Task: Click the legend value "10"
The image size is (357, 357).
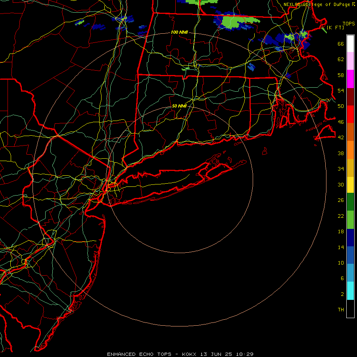Action: point(341,263)
